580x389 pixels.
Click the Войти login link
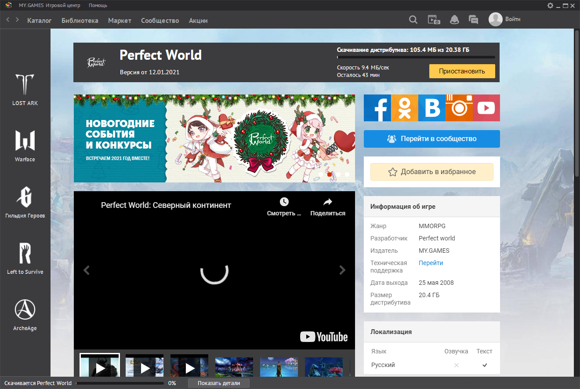pyautogui.click(x=513, y=19)
